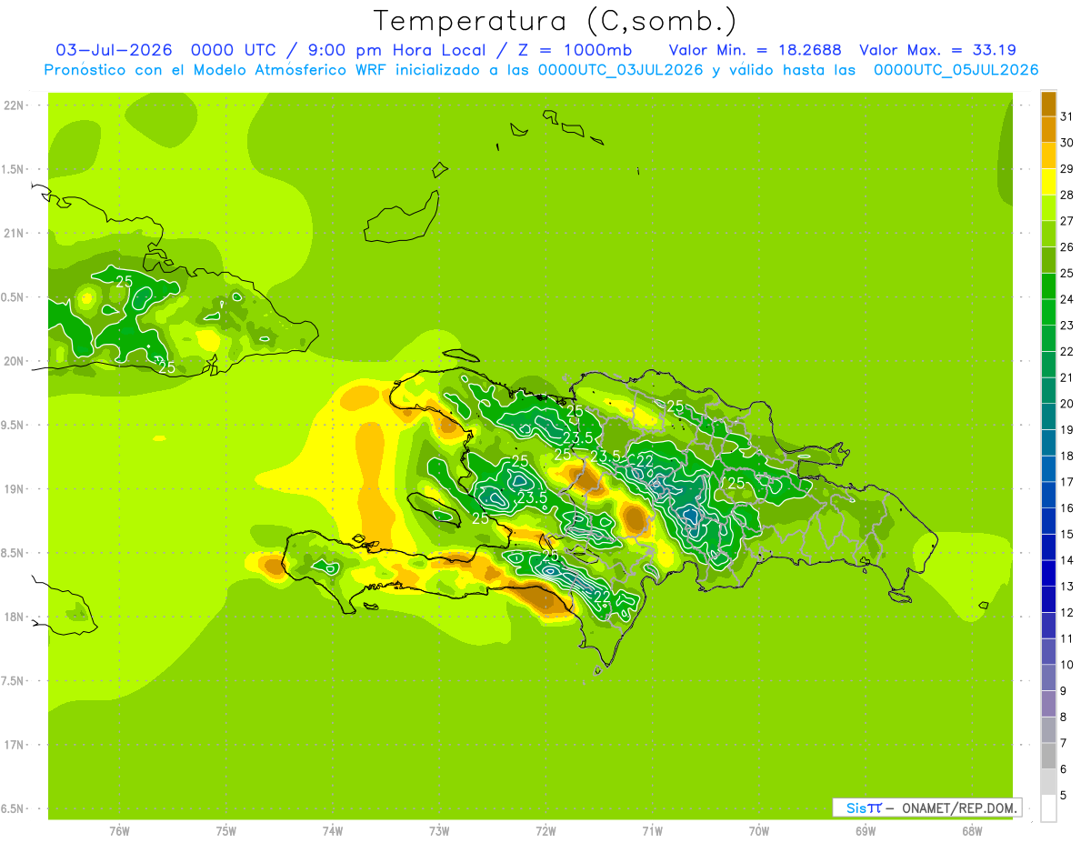Click the '21N' latitude axis label
Viewport: 1091px width, 843px height.
[x=15, y=234]
